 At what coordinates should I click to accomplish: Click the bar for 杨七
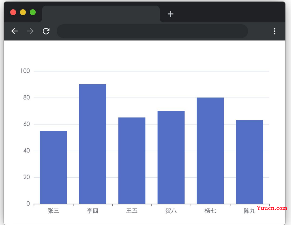click(210, 151)
